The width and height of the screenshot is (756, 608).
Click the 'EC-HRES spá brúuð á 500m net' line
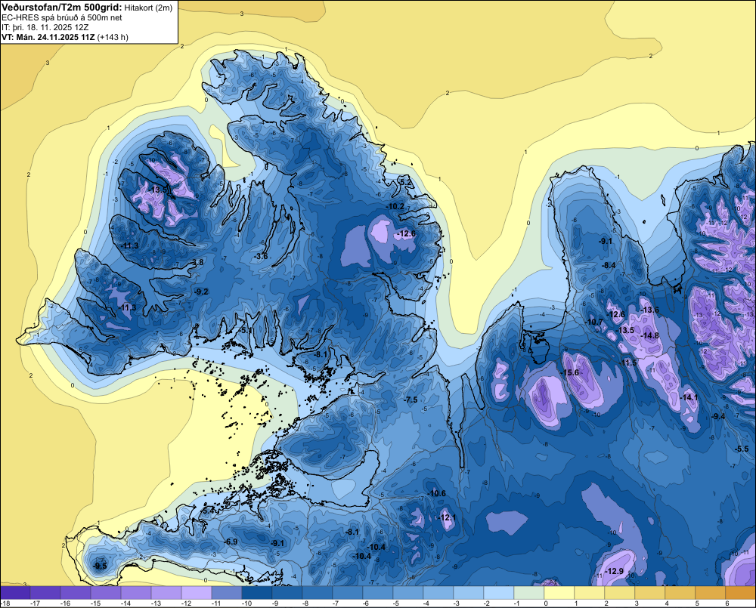click(62, 17)
